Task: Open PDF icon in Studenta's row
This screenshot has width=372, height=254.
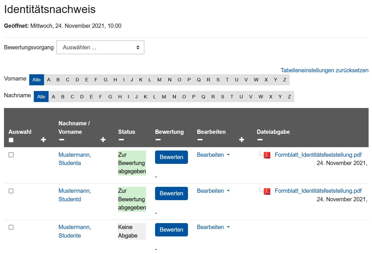Action: 267,155
